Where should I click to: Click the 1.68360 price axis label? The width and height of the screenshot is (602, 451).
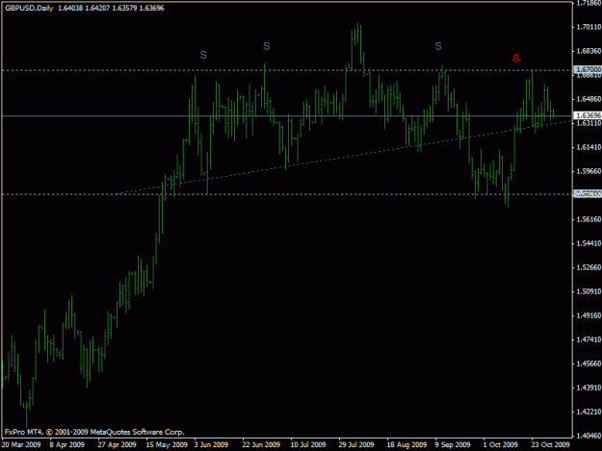589,51
